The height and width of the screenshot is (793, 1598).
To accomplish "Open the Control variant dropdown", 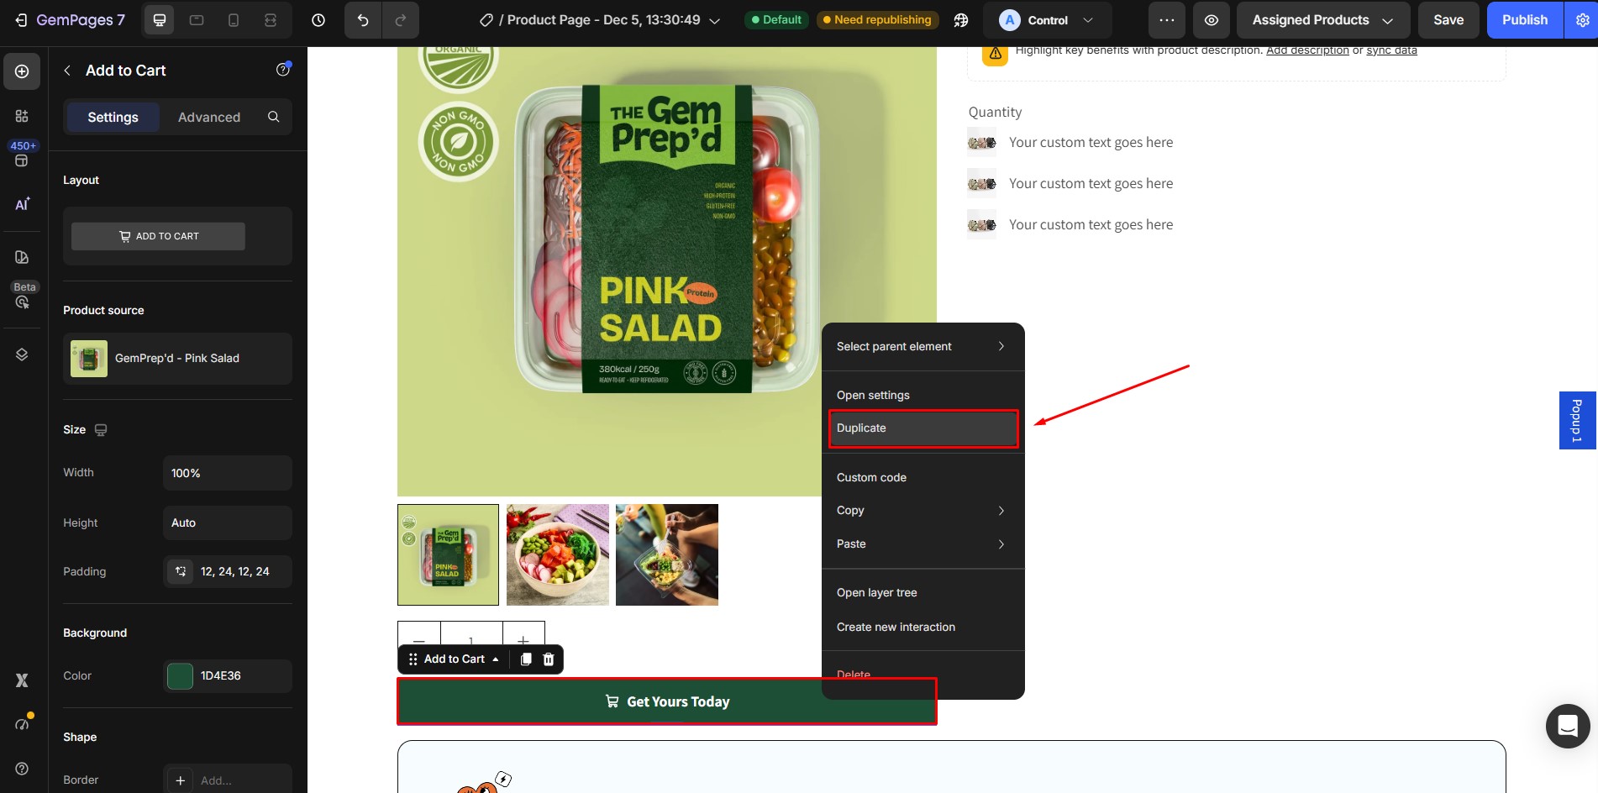I will click(1047, 20).
